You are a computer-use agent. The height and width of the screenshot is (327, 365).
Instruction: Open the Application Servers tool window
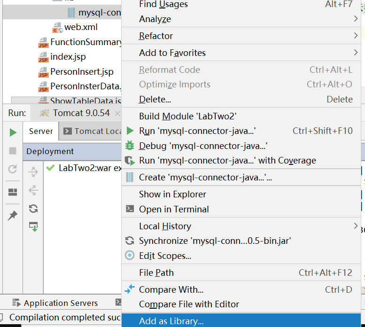(55, 303)
